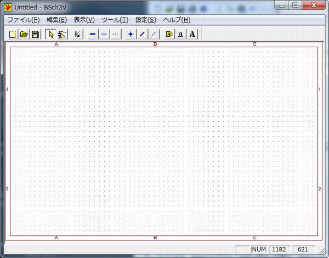Open the 設定(S) menu
Viewport: 329px width, 258px height.
point(146,20)
